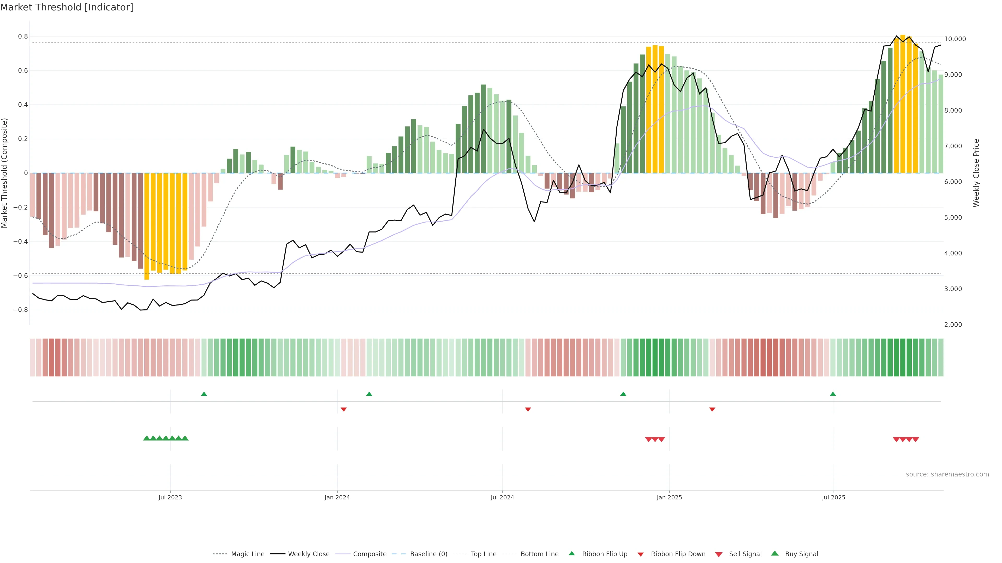The image size is (1002, 563).
Task: Toggle Bottom Line legend entry
Action: 539,554
